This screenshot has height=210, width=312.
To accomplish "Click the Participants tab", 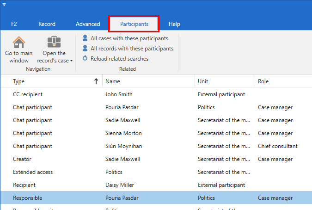I will [134, 24].
